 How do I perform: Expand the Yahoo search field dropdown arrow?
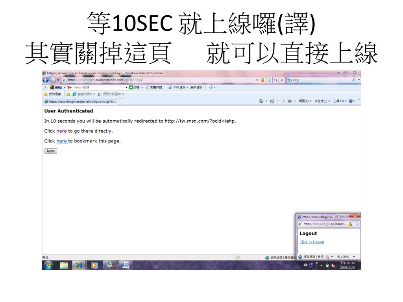[126, 87]
